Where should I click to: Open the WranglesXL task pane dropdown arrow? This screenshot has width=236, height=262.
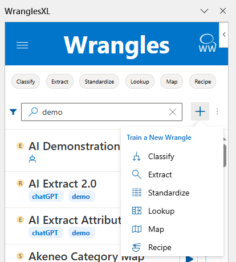pos(205,11)
